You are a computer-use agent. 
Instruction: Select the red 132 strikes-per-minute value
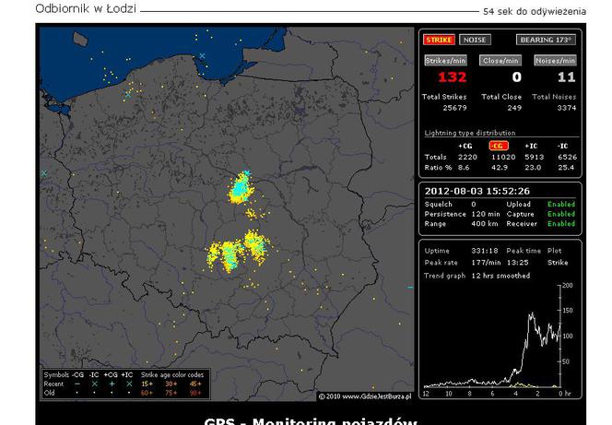click(x=452, y=77)
